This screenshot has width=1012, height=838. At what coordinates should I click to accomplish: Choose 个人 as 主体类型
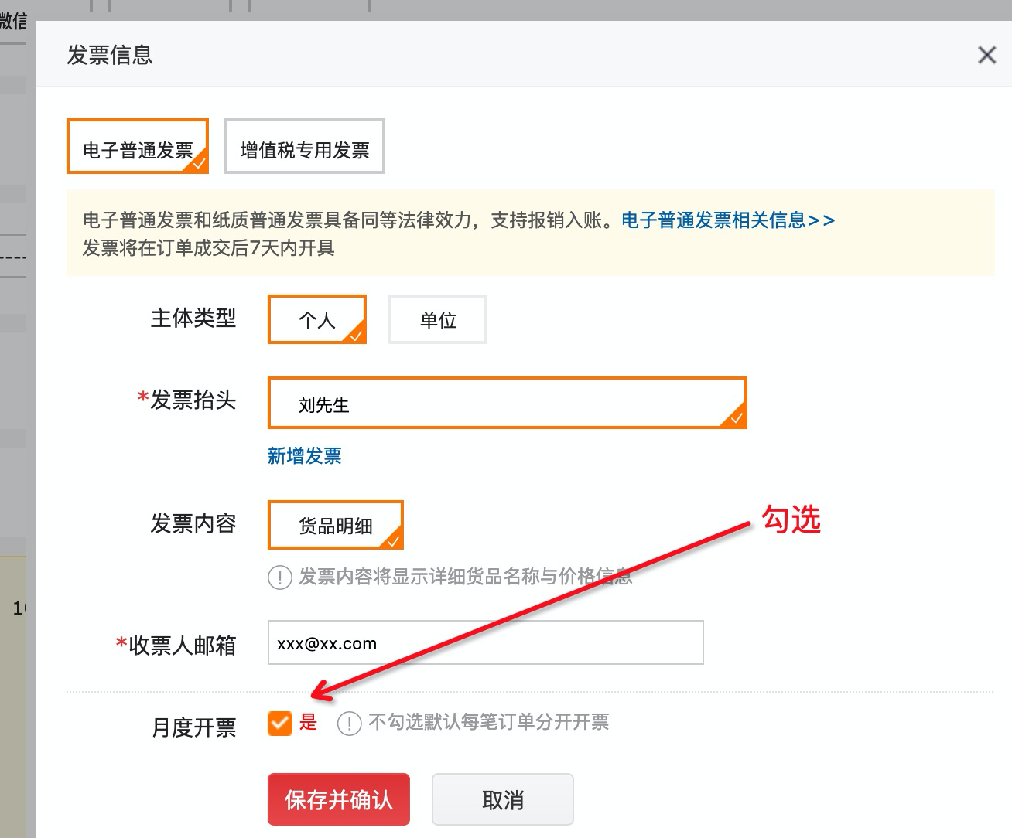[x=317, y=319]
